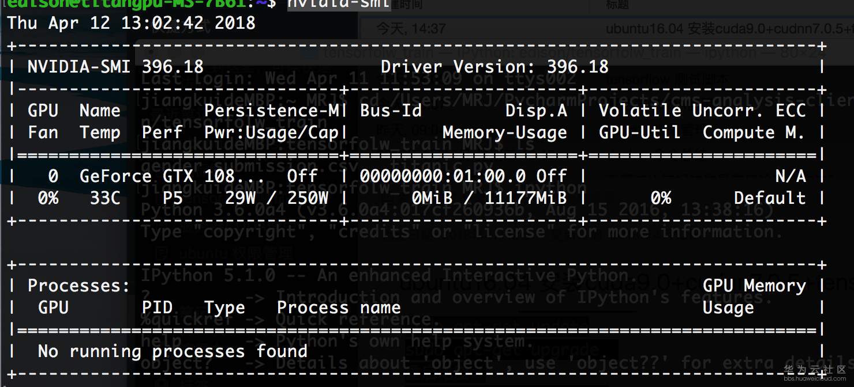Click the 0MiB / 11177MiB memory value
The image size is (854, 387).
click(x=489, y=198)
